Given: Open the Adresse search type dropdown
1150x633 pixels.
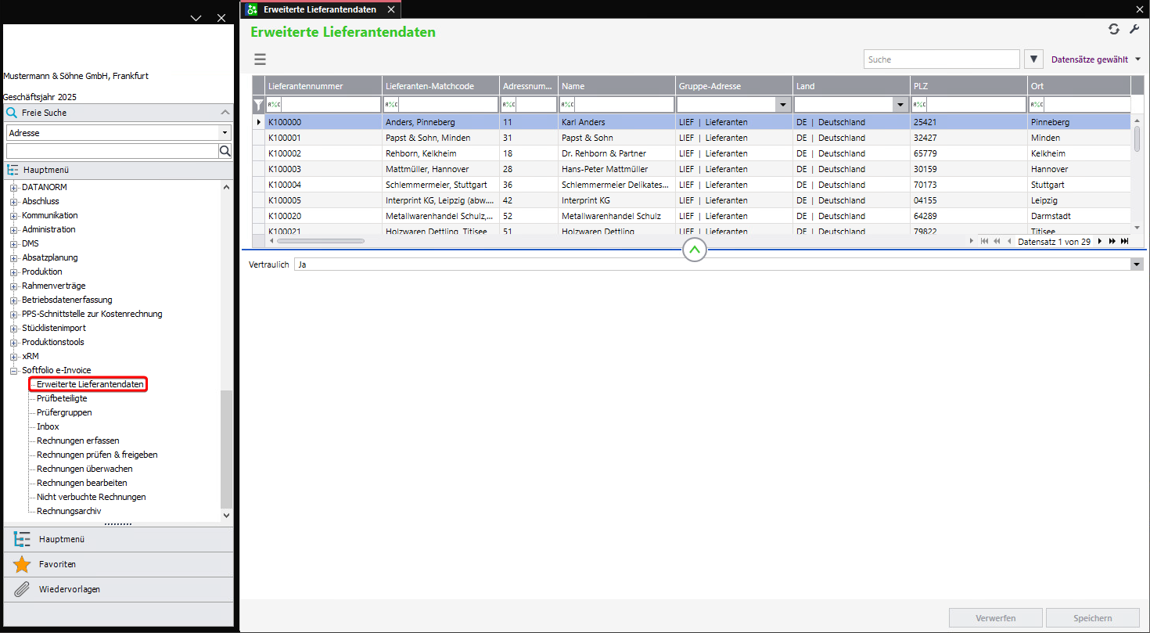Looking at the screenshot, I should click(225, 133).
